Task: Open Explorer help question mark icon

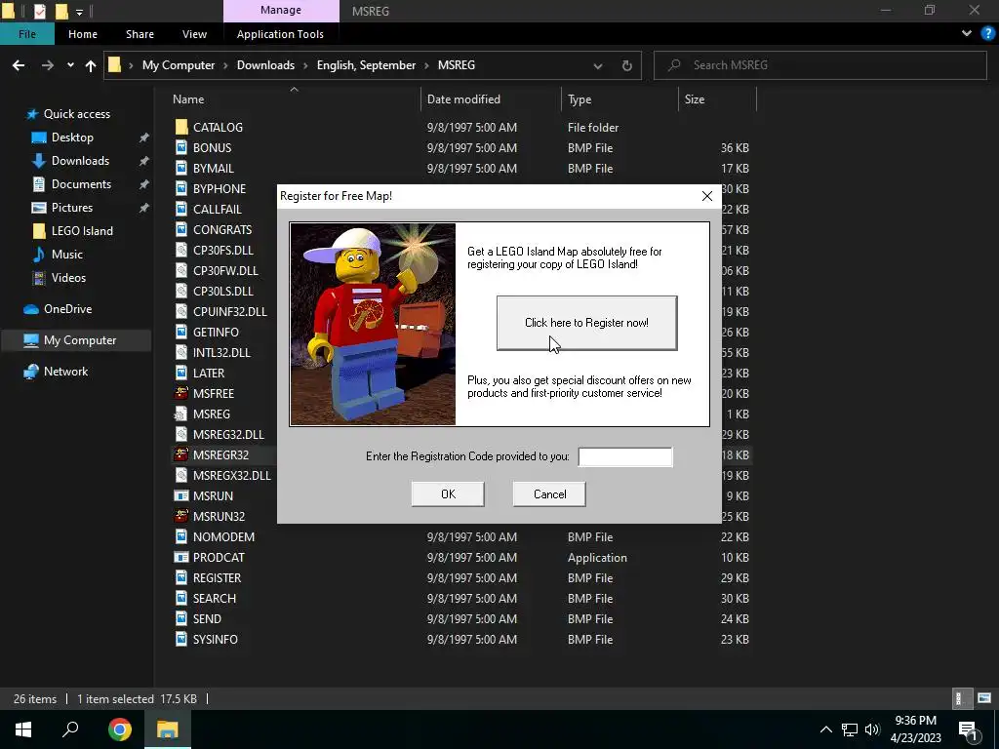Action: tap(987, 33)
